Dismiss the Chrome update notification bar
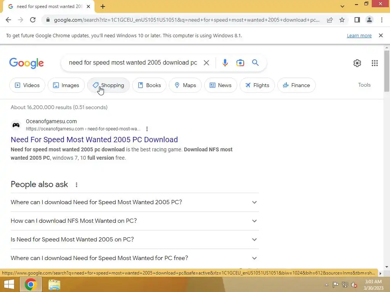The image size is (390, 292). coord(380,35)
